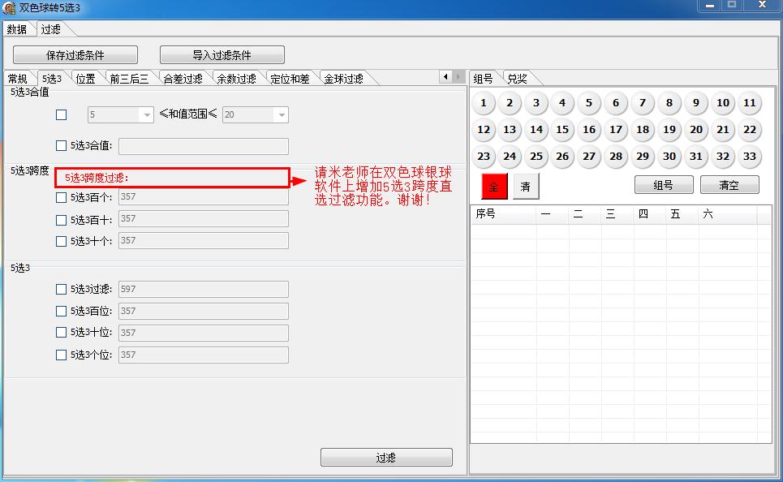
Task: Select number ball 16
Action: tap(589, 130)
